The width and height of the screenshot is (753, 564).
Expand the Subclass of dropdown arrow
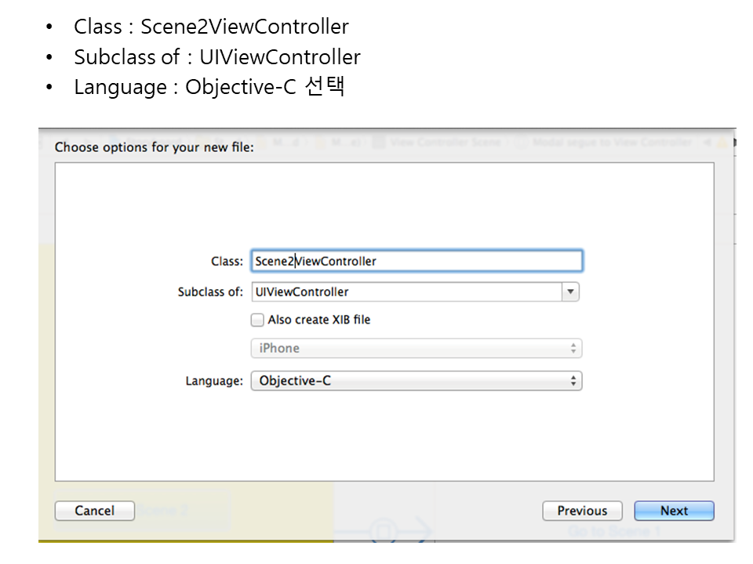point(570,291)
